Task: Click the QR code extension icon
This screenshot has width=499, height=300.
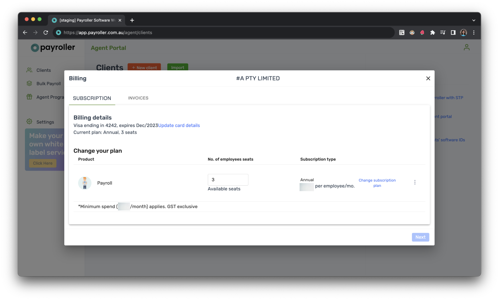Action: (x=402, y=32)
